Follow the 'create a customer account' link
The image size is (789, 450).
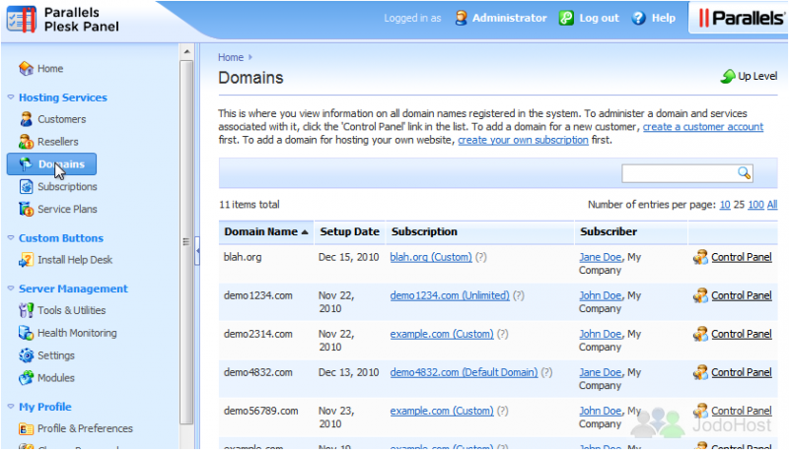tap(703, 127)
